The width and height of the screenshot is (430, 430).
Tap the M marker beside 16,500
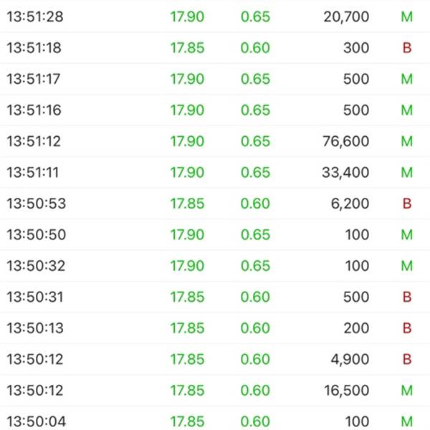[x=407, y=391]
